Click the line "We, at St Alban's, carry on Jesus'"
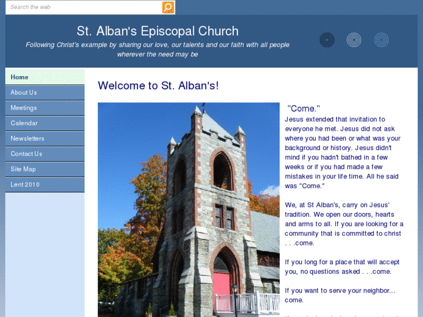Viewport: 423px width, 317px height. click(337, 205)
